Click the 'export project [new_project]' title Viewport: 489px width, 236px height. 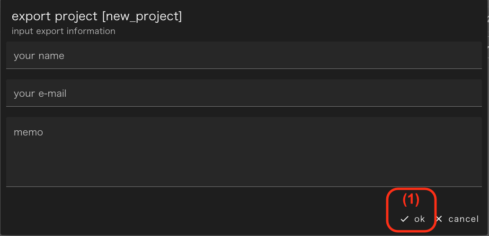[97, 16]
